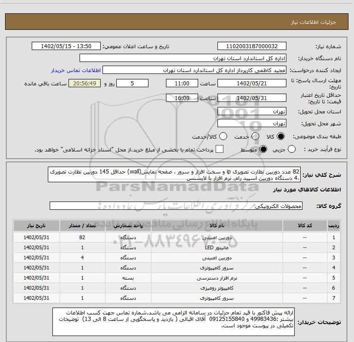Select the کامپیوتر رومیزی item name

[x=217, y=288]
